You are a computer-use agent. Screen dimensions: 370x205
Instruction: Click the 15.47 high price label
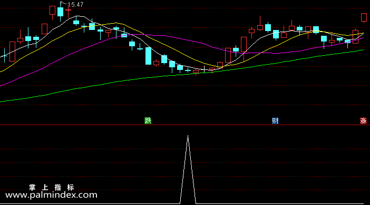[75, 5]
